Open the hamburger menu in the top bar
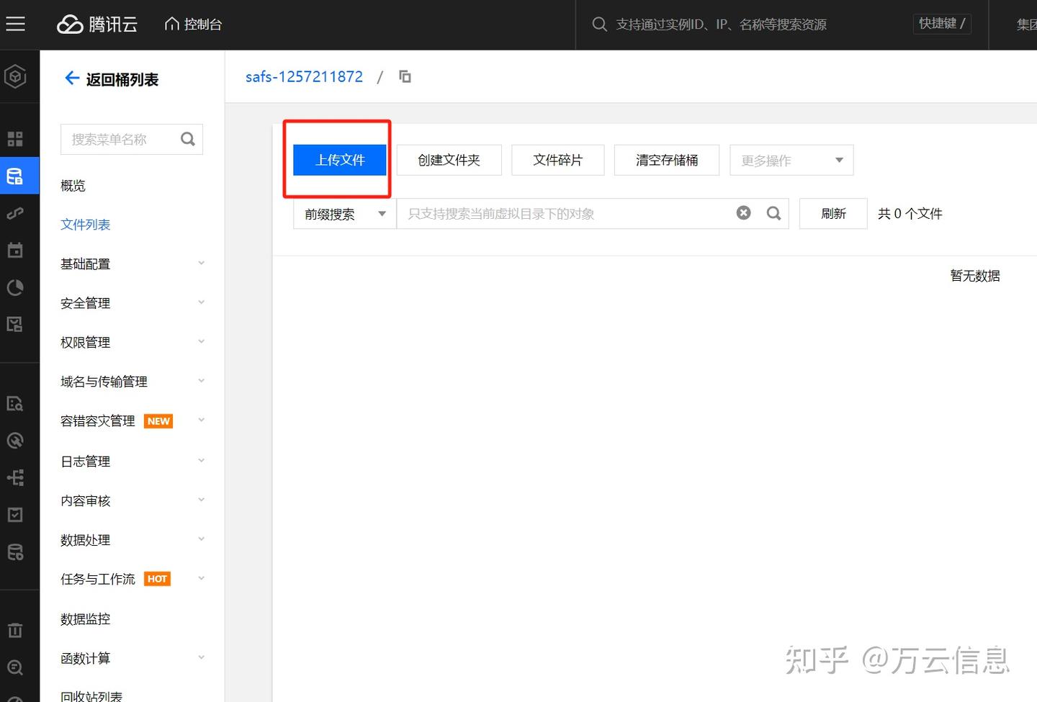 [15, 24]
